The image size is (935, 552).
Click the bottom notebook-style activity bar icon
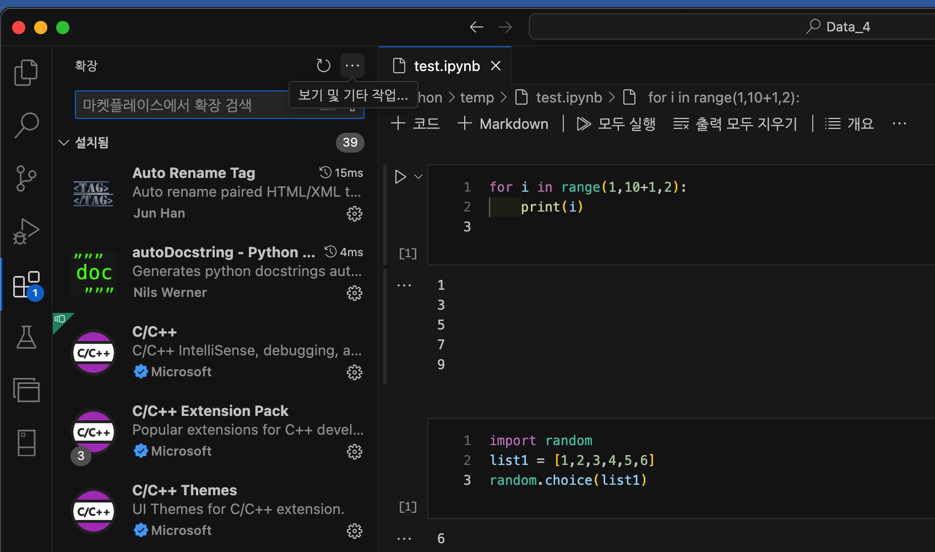pyautogui.click(x=26, y=443)
